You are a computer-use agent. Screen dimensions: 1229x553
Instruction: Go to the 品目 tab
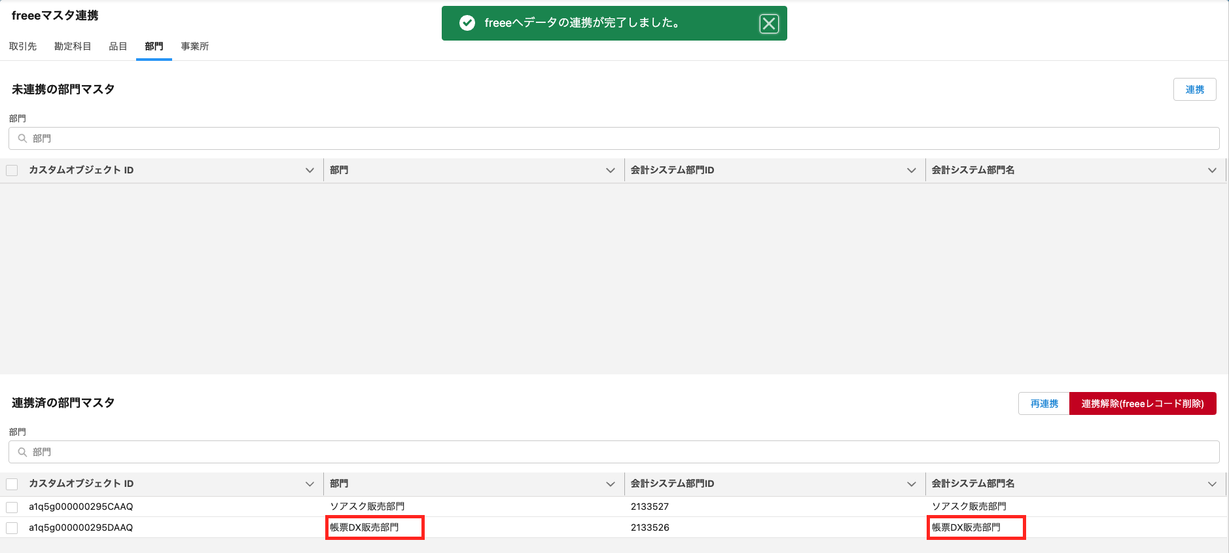click(118, 46)
